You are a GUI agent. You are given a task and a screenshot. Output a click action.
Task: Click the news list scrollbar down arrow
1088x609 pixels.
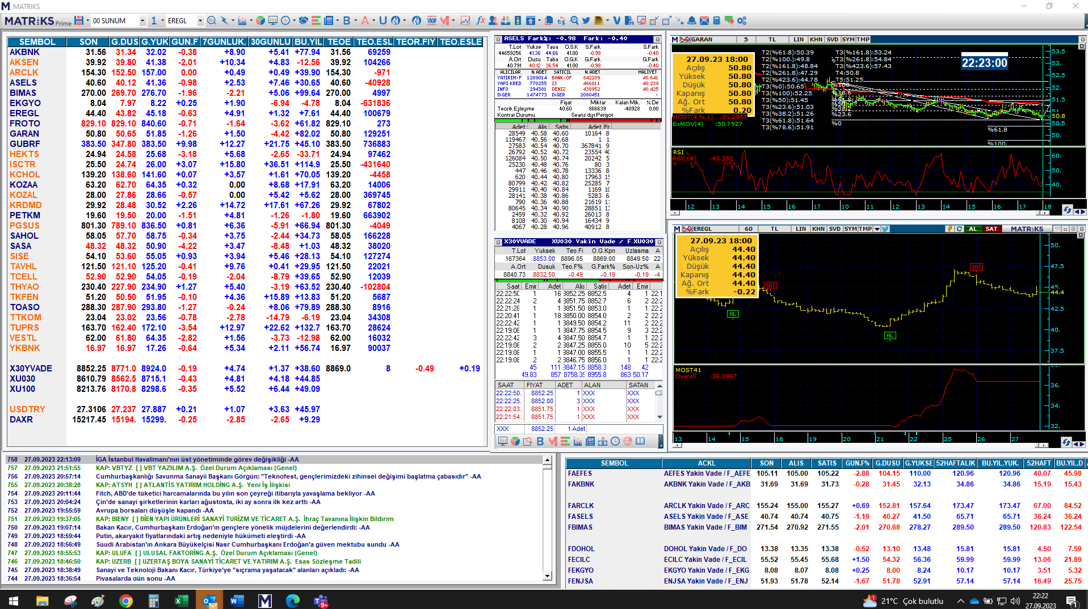coord(547,576)
